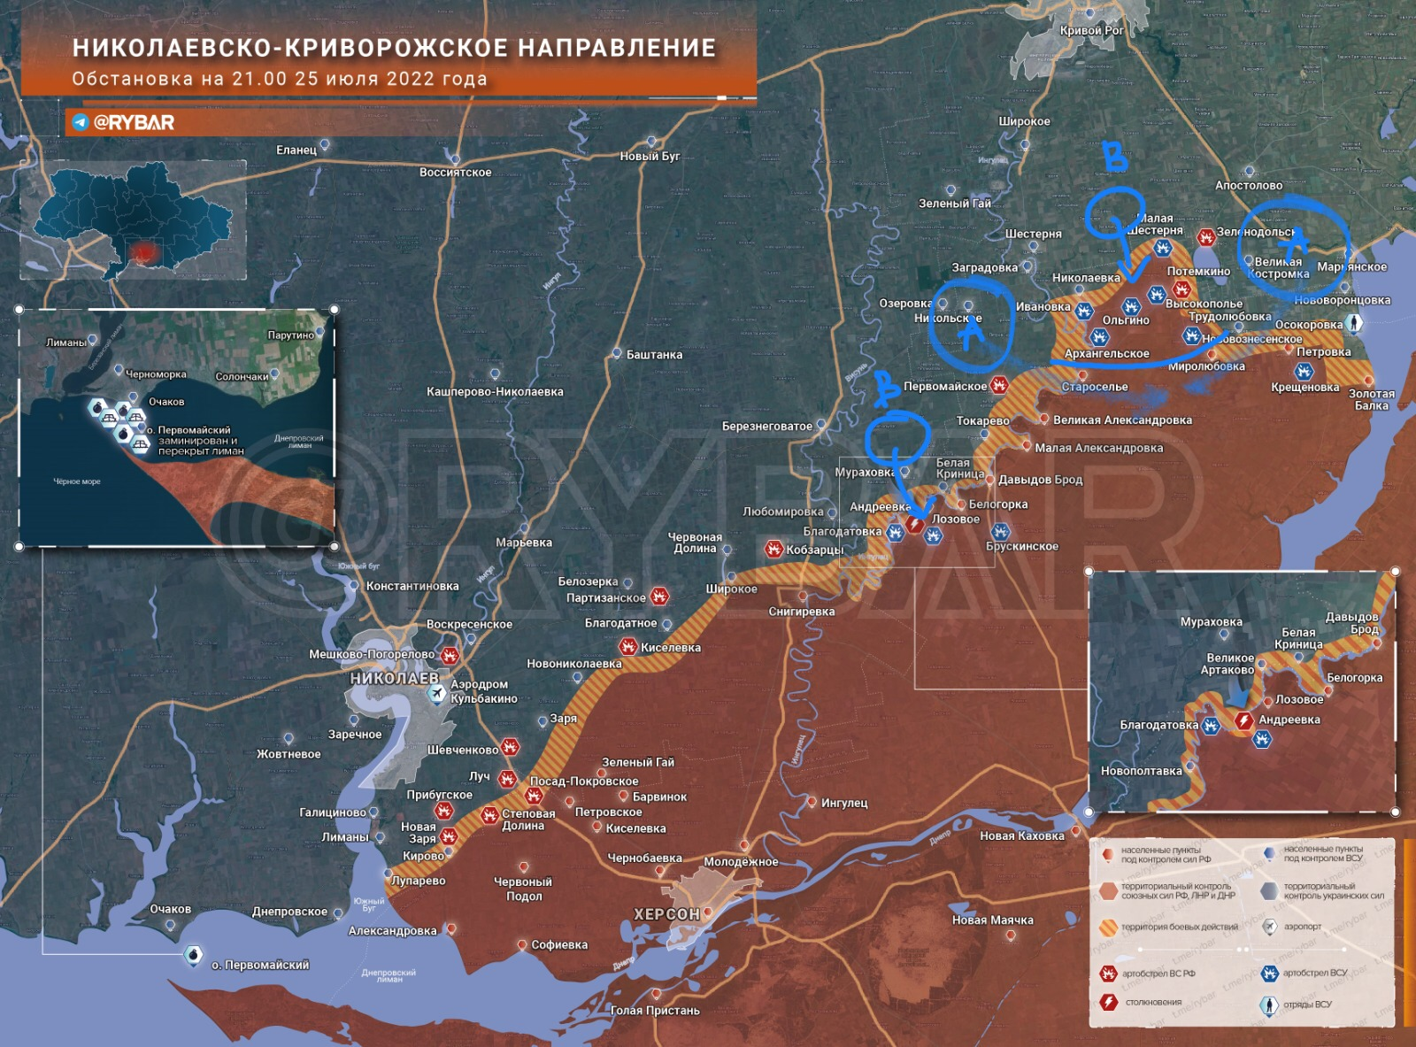Viewport: 1416px width, 1047px height.
Task: Click the airport icon at Кульбакино aerodrome
Action: click(436, 693)
